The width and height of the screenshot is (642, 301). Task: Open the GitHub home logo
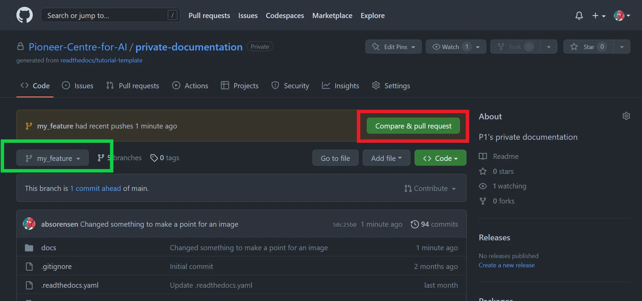pyautogui.click(x=25, y=15)
